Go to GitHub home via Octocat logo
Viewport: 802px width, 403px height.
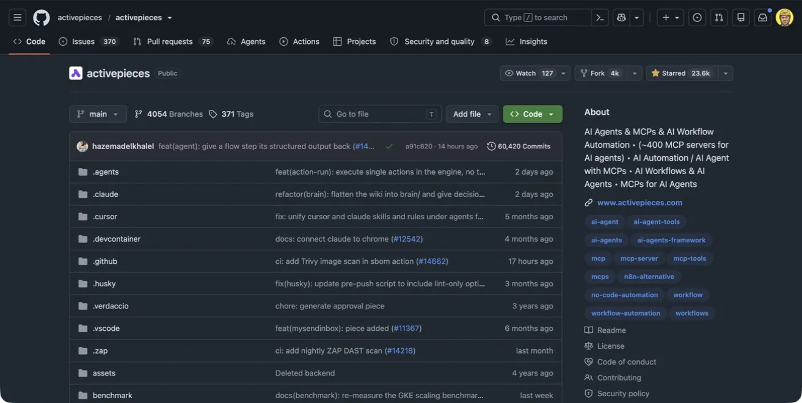coord(42,18)
